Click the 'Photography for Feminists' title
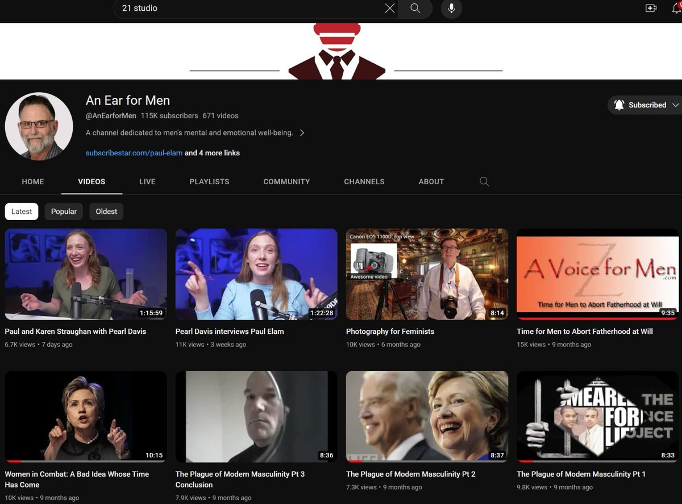This screenshot has height=504, width=682. click(x=390, y=331)
